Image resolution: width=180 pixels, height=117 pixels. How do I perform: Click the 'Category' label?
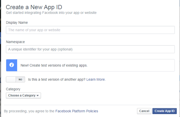pyautogui.click(x=13, y=89)
